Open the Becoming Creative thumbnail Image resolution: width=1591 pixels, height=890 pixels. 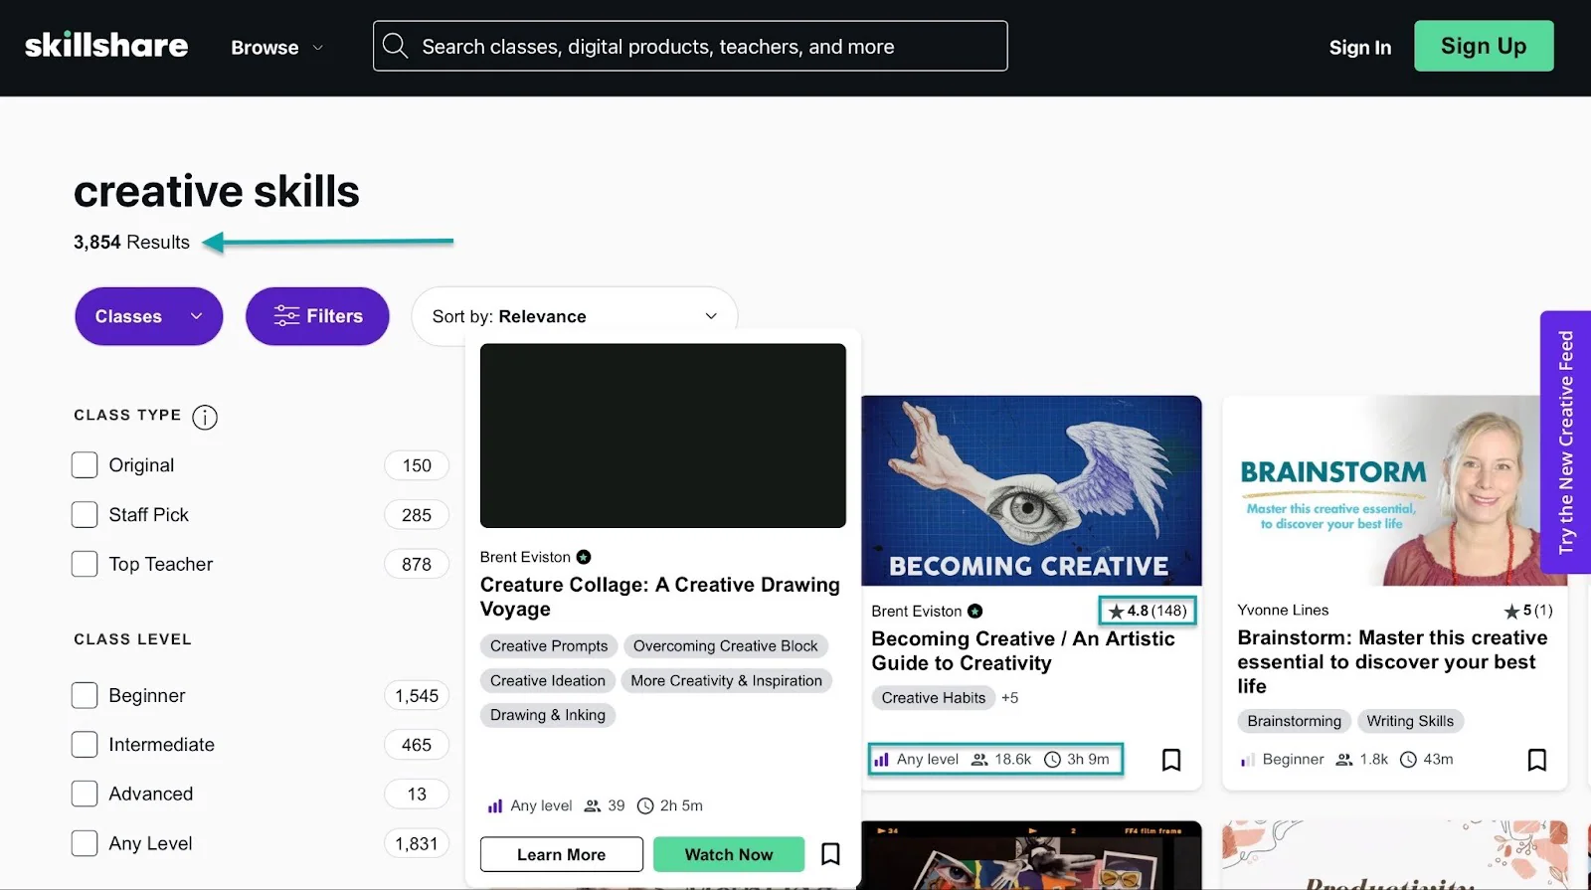tap(1031, 490)
